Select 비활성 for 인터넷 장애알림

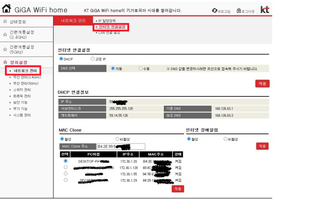coord(225,139)
